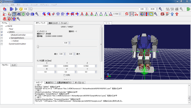Toggle the green light icon
Viewport: 191px width, 108px height.
tap(23, 14)
